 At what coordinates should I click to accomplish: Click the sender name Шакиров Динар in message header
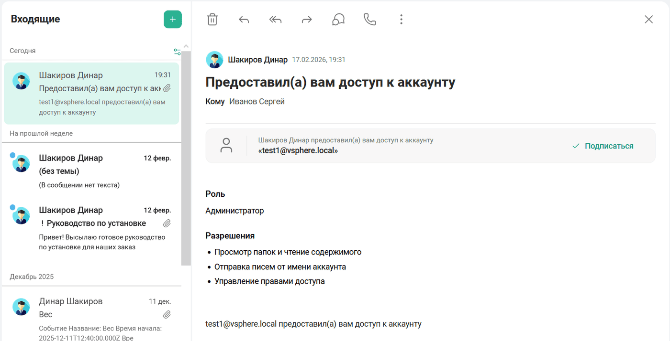pos(258,60)
